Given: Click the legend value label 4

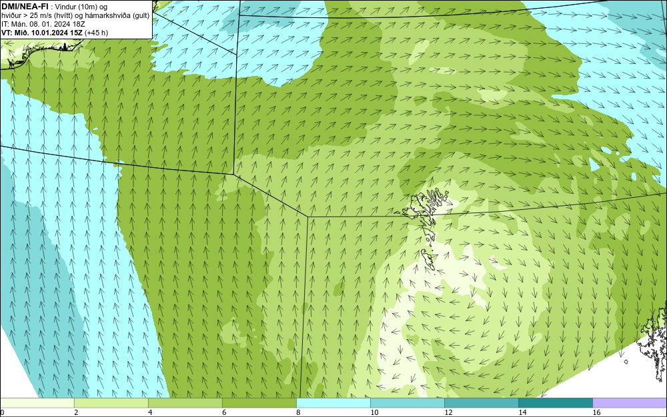Looking at the screenshot, I should pos(150,412).
